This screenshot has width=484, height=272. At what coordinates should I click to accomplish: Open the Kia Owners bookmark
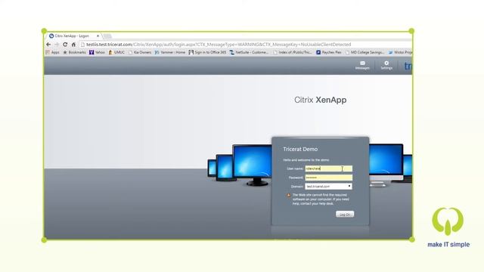click(140, 52)
